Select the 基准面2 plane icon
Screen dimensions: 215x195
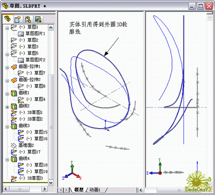(14, 145)
